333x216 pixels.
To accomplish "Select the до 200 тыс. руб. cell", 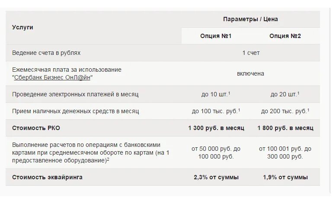I will [285, 111].
